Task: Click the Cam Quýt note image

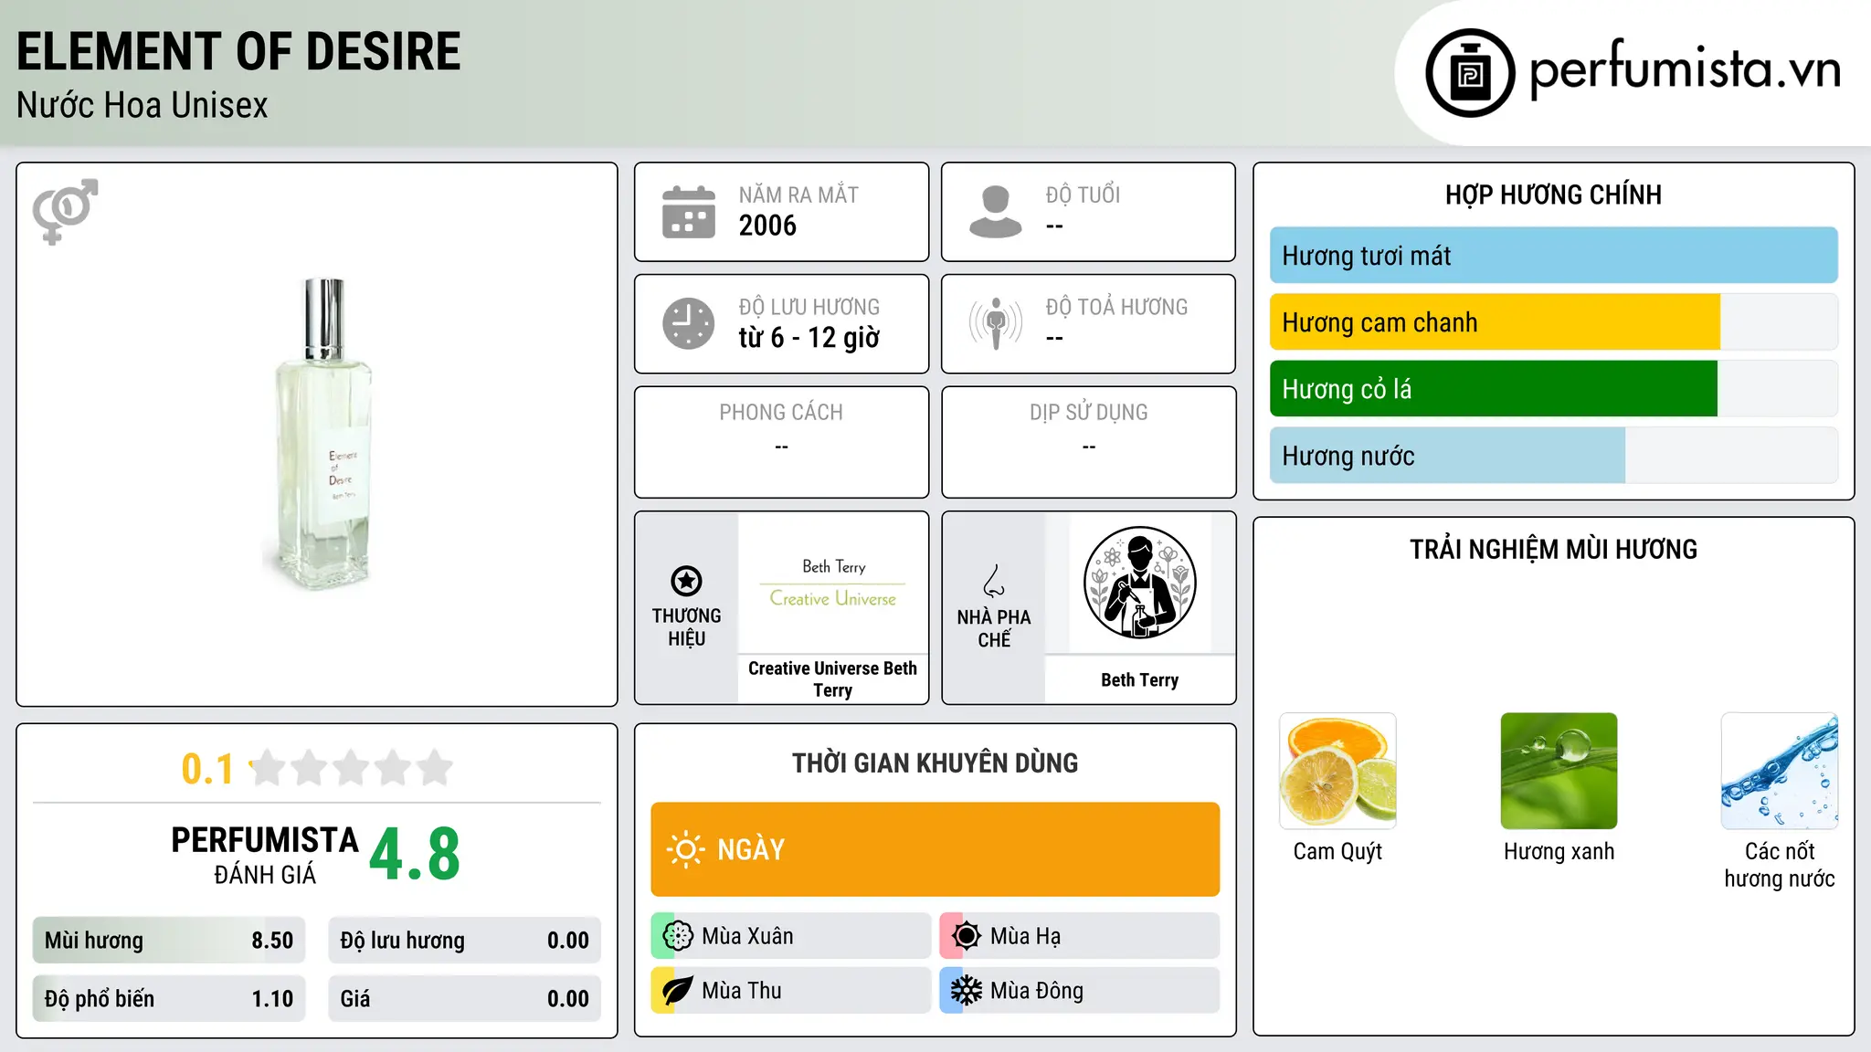Action: [x=1337, y=771]
